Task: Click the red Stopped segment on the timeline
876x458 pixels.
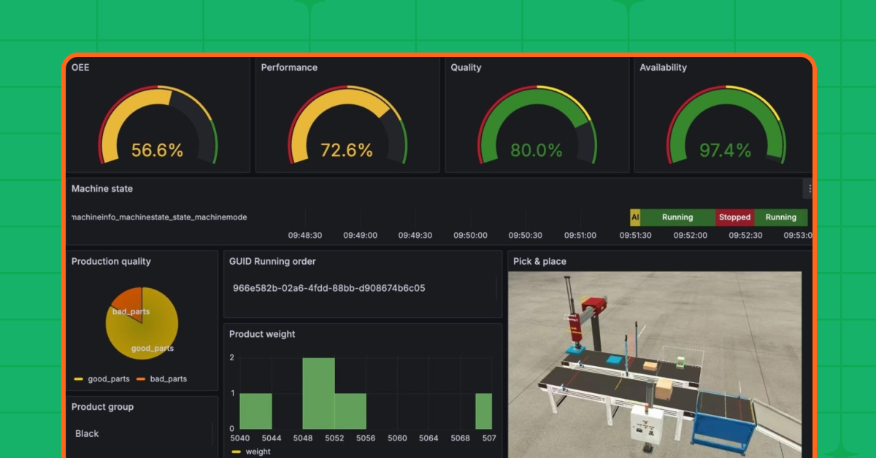Action: [735, 217]
